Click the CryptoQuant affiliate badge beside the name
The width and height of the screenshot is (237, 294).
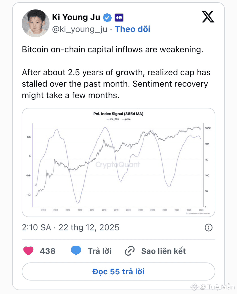point(119,18)
